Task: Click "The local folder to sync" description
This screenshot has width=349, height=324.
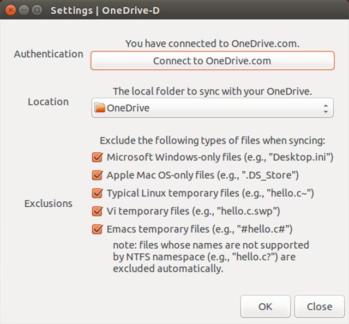Action: (212, 91)
